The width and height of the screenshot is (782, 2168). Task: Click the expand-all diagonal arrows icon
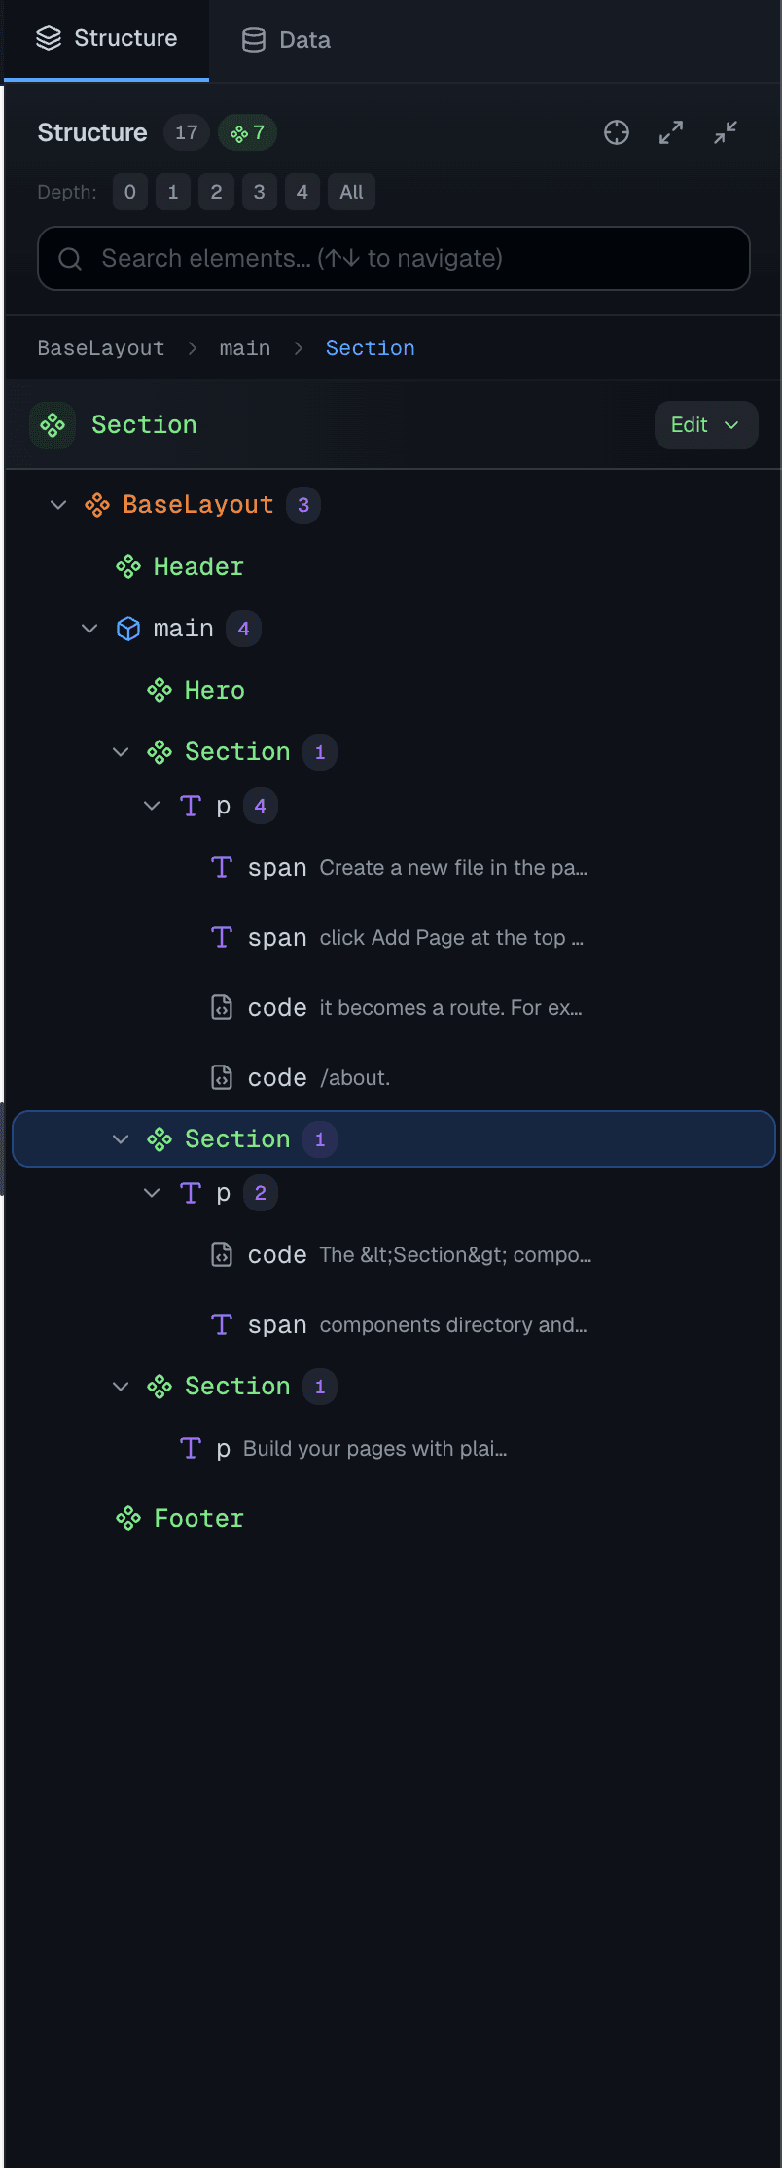click(670, 132)
